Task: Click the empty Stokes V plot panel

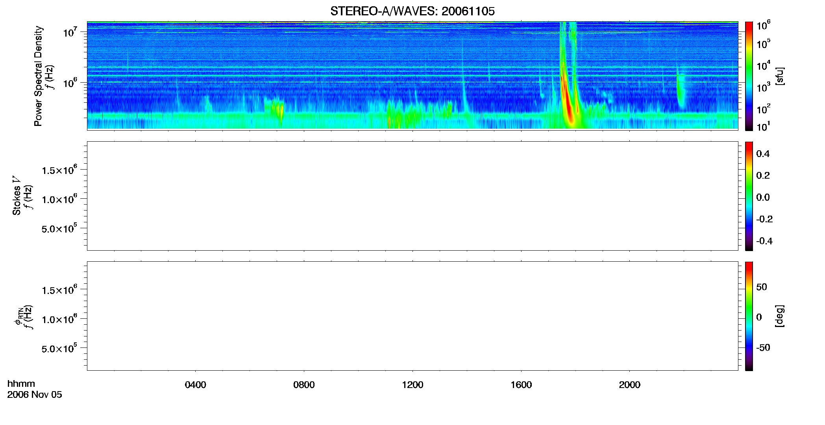Action: click(x=412, y=196)
